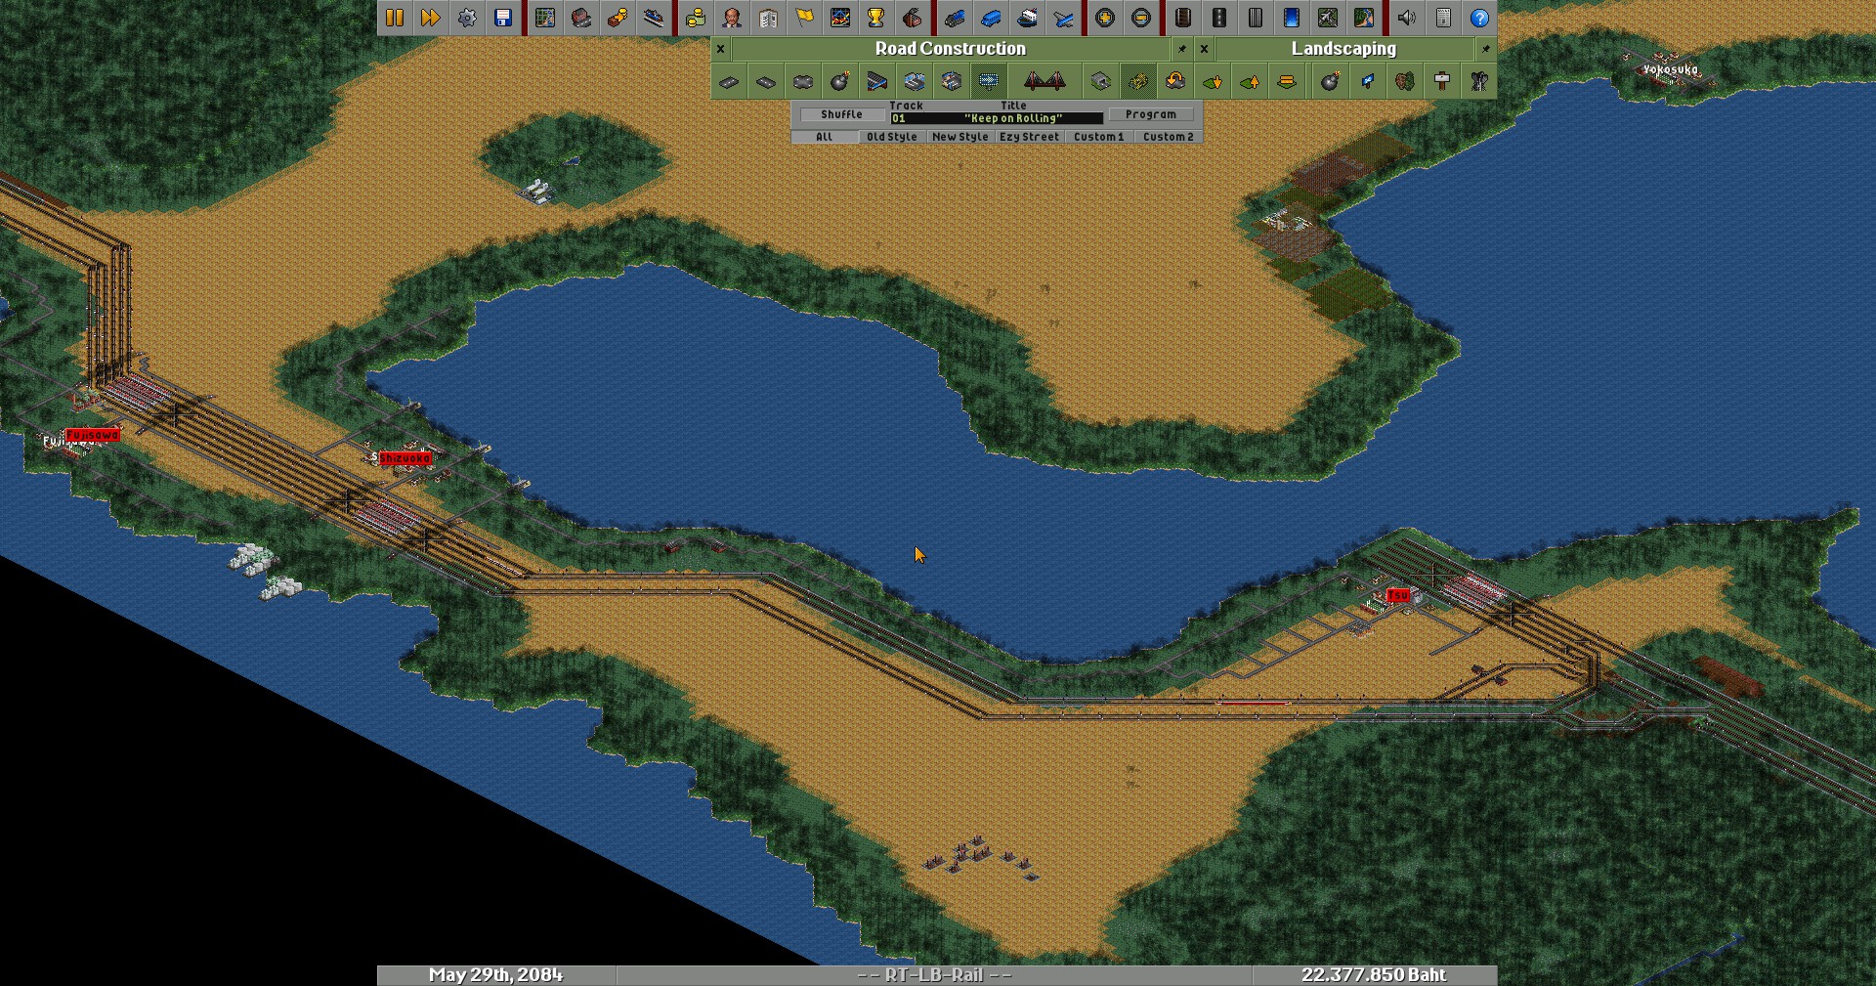Click the Landscaping dynamite demolish tool

tap(1330, 82)
